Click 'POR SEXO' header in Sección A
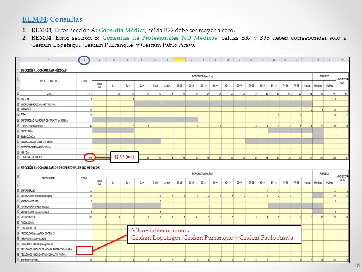Screen dimensions: 362x272 click(324, 76)
